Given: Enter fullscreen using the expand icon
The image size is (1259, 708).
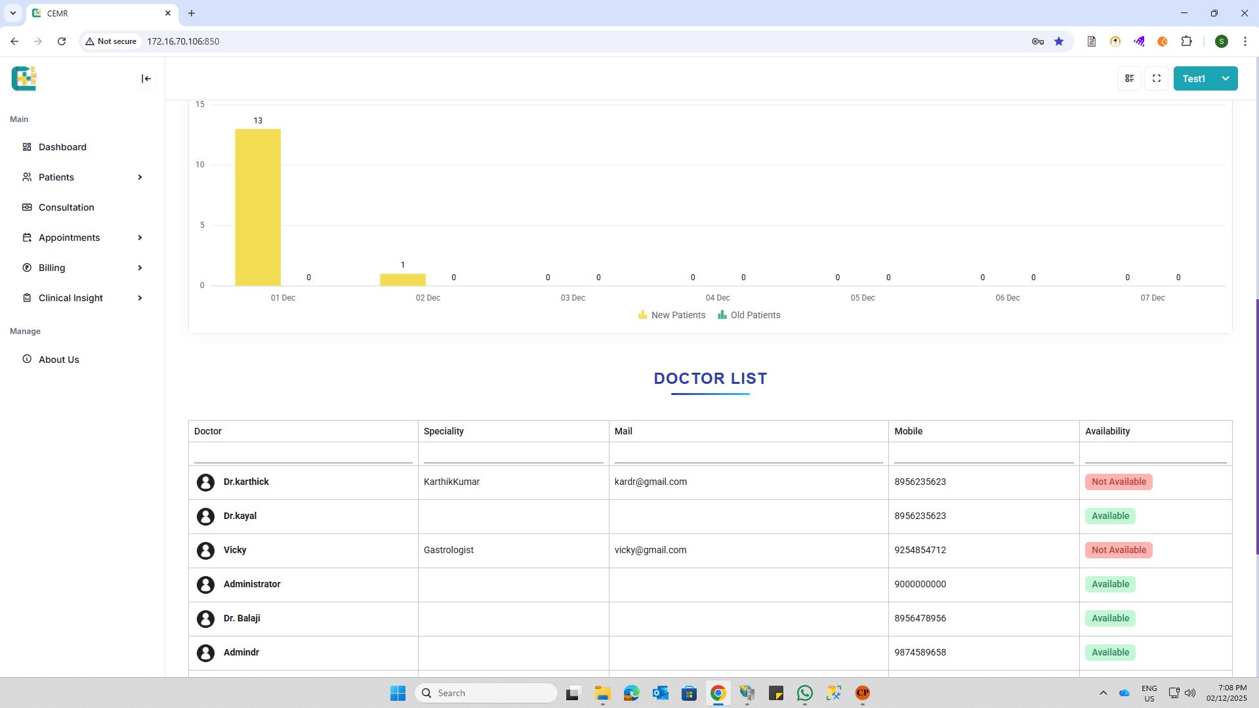Looking at the screenshot, I should 1156,78.
